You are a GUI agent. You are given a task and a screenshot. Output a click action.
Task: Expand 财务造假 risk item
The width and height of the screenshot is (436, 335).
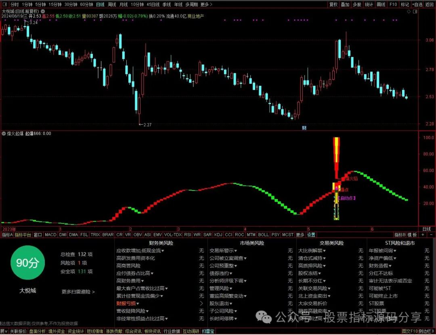tap(380, 265)
